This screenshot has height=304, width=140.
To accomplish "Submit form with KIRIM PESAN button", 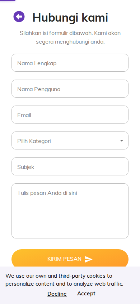I will coord(70,259).
